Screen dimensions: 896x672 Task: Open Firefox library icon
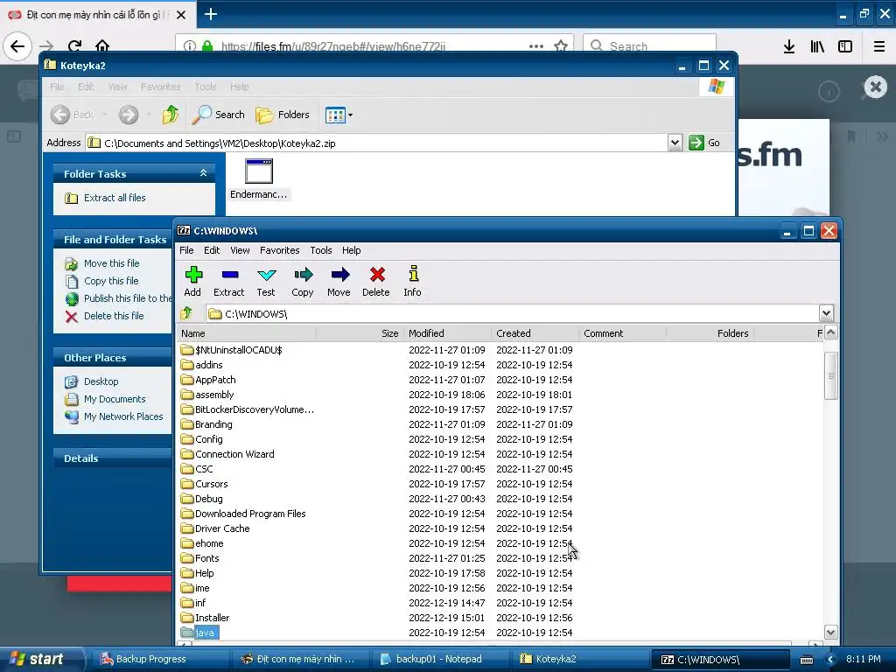pyautogui.click(x=818, y=47)
